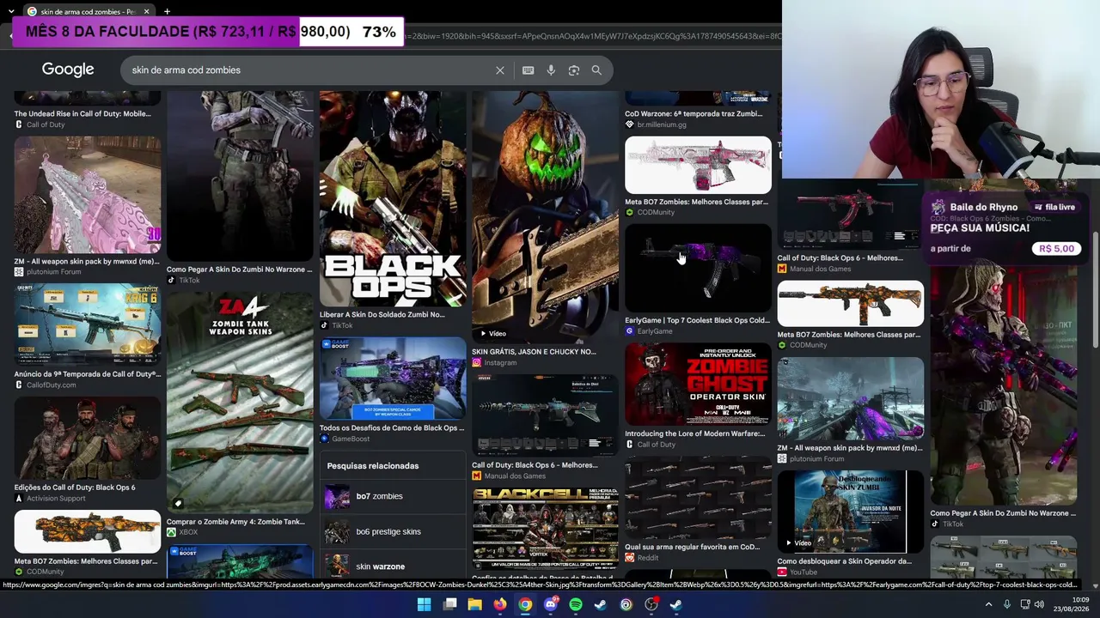Open 'Introducing the Lore of Modern Warfare' result
Screen dimensions: 1100x618
(x=694, y=433)
